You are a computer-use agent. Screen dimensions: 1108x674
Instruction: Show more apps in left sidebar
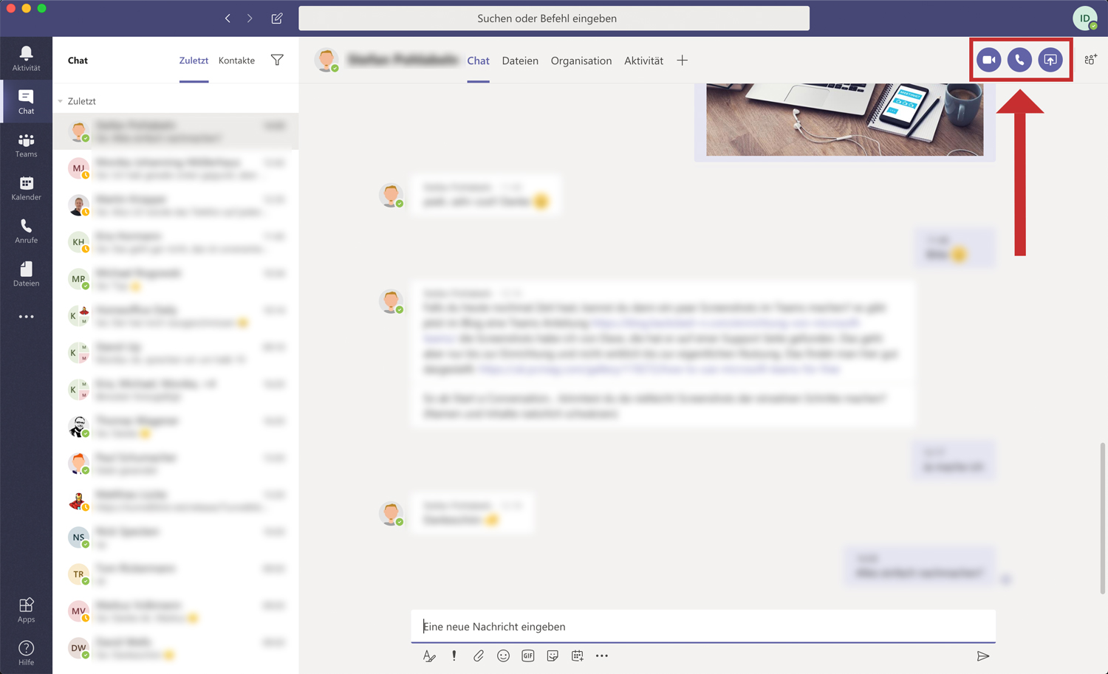point(26,317)
